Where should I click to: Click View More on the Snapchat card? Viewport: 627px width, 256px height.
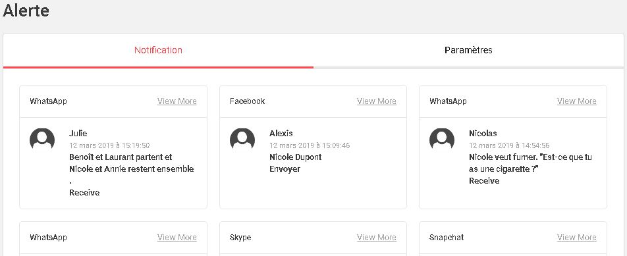[577, 237]
